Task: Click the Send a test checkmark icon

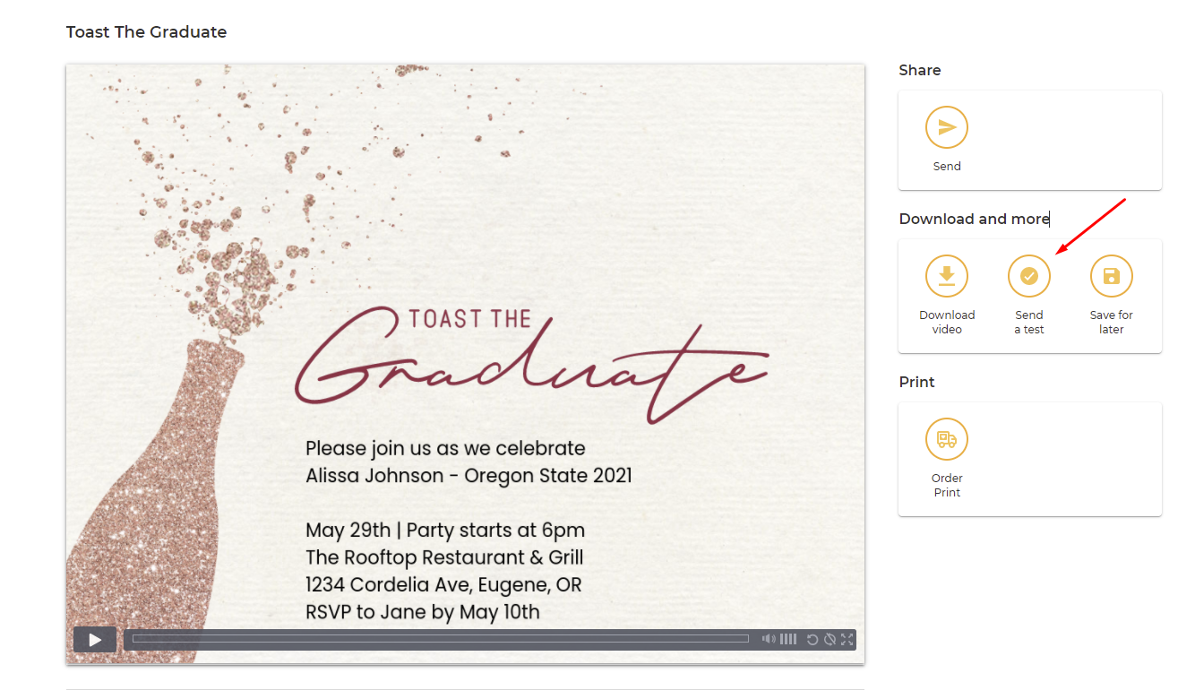Action: [1029, 276]
